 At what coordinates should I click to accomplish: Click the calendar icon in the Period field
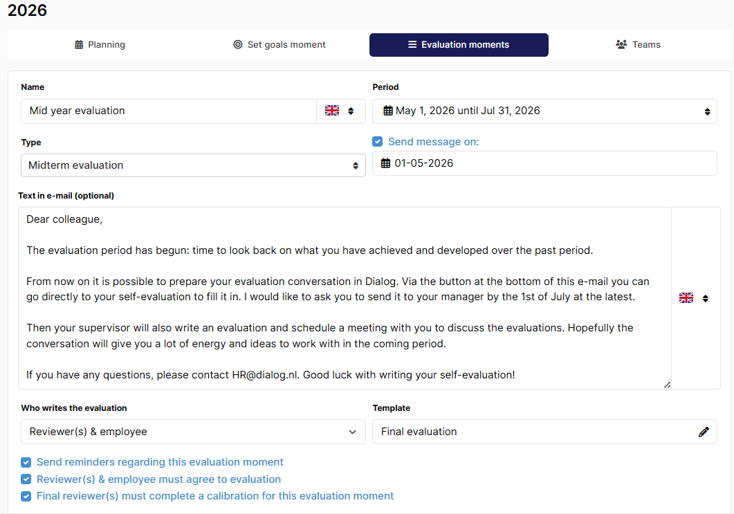[388, 111]
